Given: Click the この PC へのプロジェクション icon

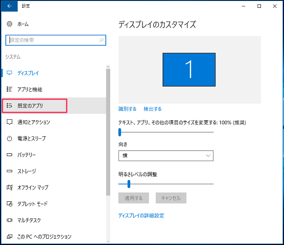Looking at the screenshot, I should tap(9, 237).
